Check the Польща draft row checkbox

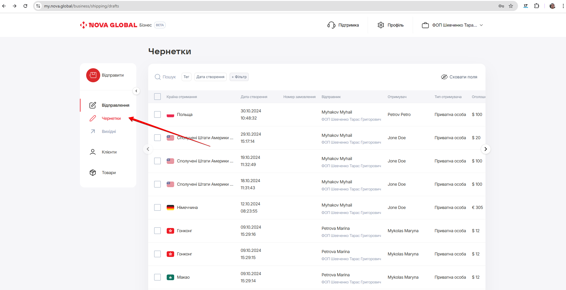tap(157, 114)
